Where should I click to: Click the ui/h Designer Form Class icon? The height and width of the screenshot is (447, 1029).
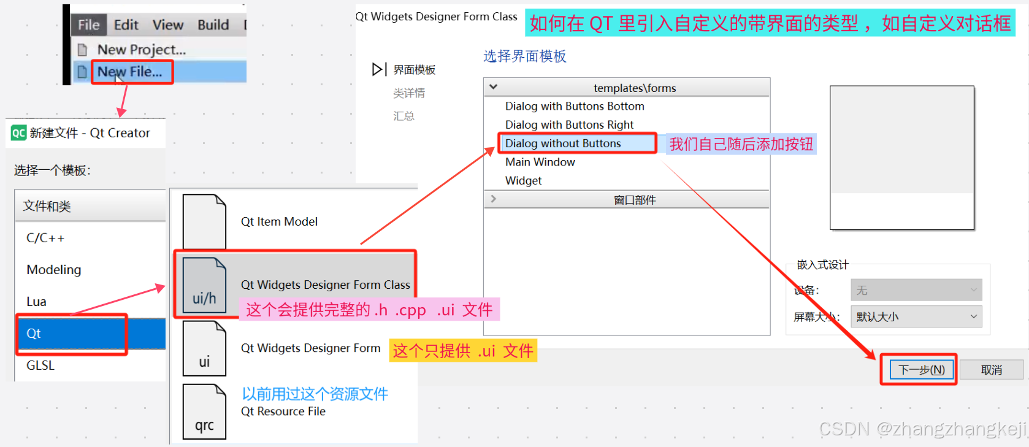204,285
